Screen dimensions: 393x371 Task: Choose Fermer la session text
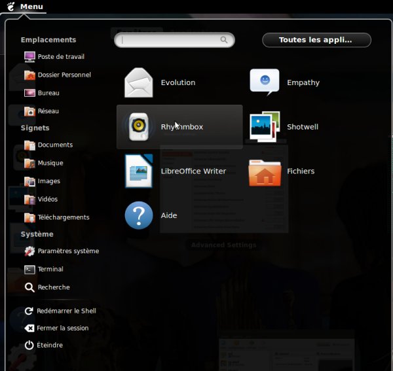point(63,328)
